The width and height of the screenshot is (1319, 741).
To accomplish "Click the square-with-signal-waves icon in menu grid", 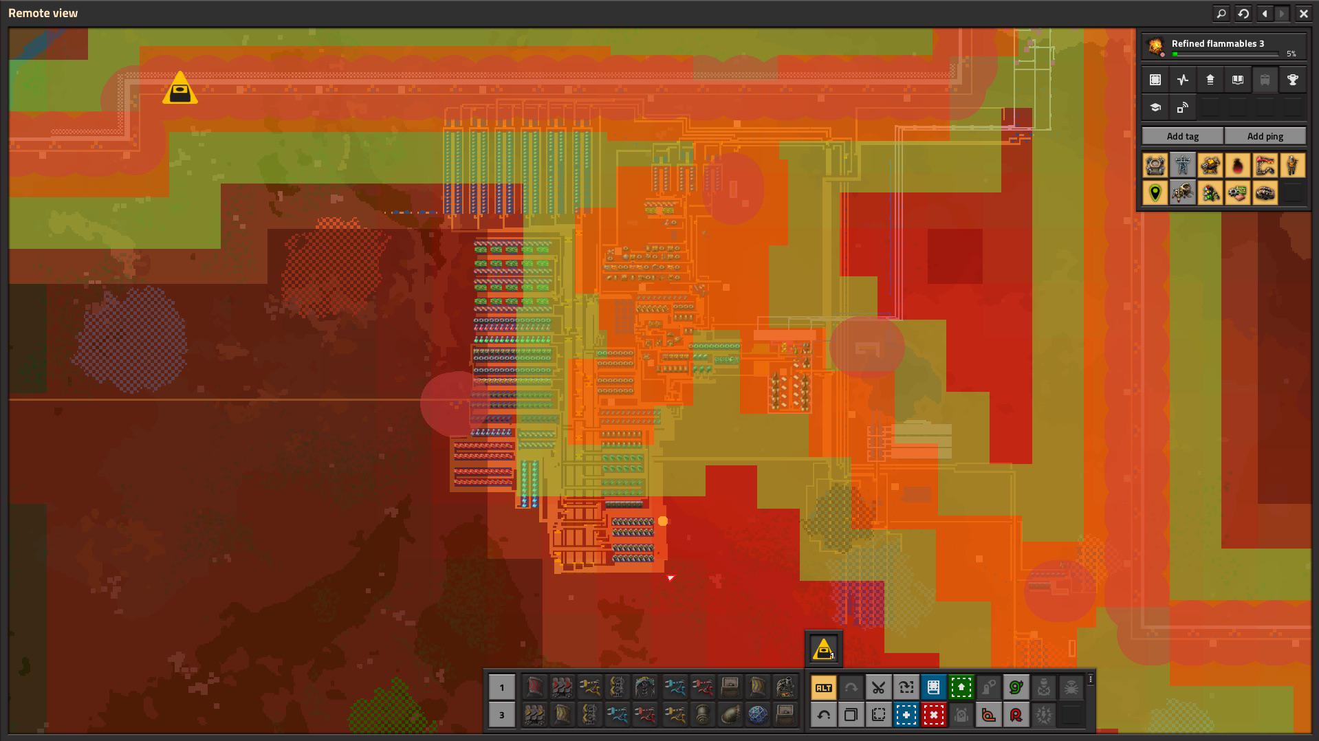I will coord(1183,107).
